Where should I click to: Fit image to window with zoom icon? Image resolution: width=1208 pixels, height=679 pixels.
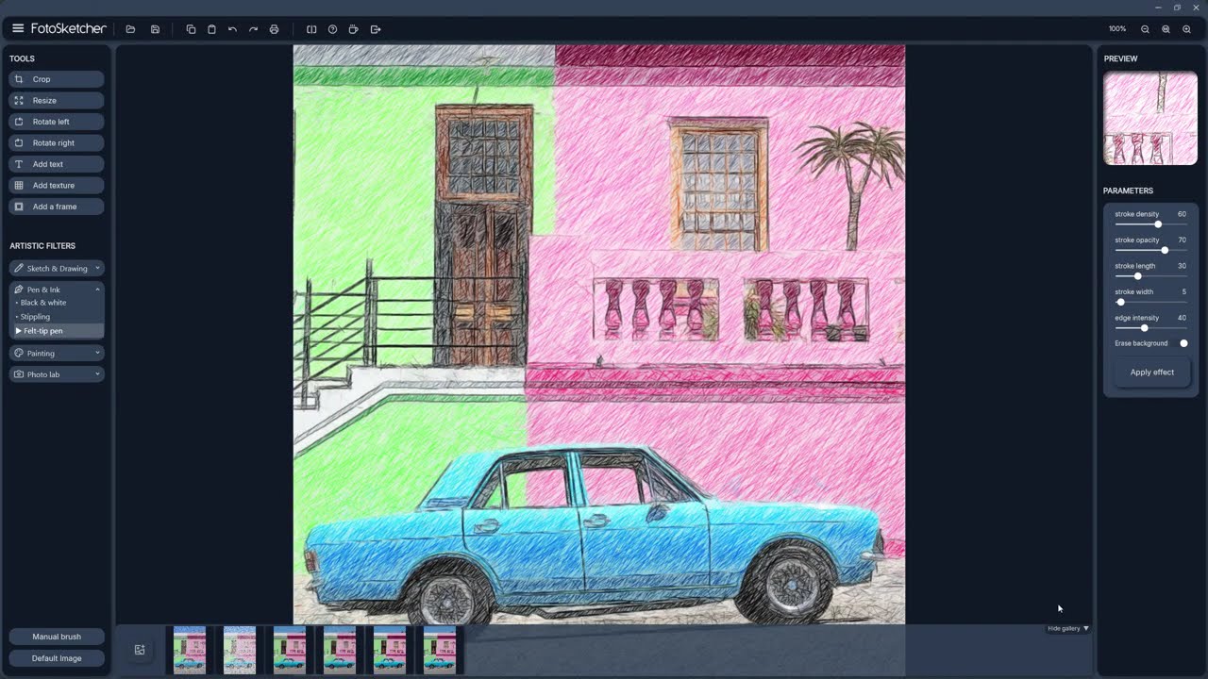1166,29
